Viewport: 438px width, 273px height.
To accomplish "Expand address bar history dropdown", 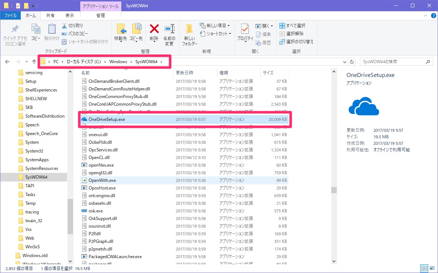I will pos(344,62).
